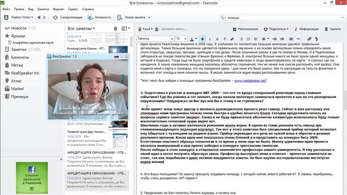Select Ярлыки star section in sidebar
347x195 pixels.
15,36
